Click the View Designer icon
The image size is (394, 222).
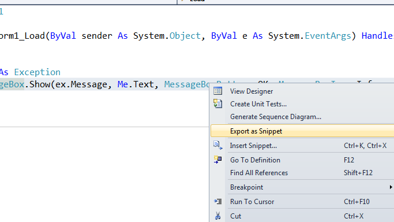[x=218, y=91]
